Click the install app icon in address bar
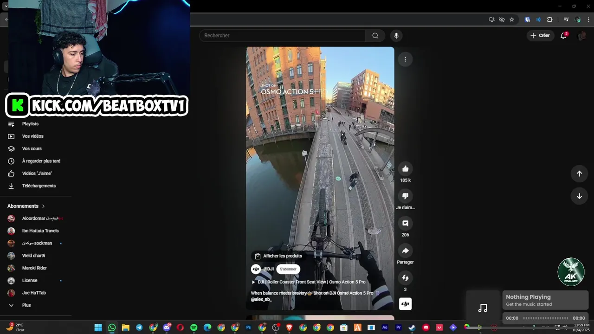 tap(491, 19)
